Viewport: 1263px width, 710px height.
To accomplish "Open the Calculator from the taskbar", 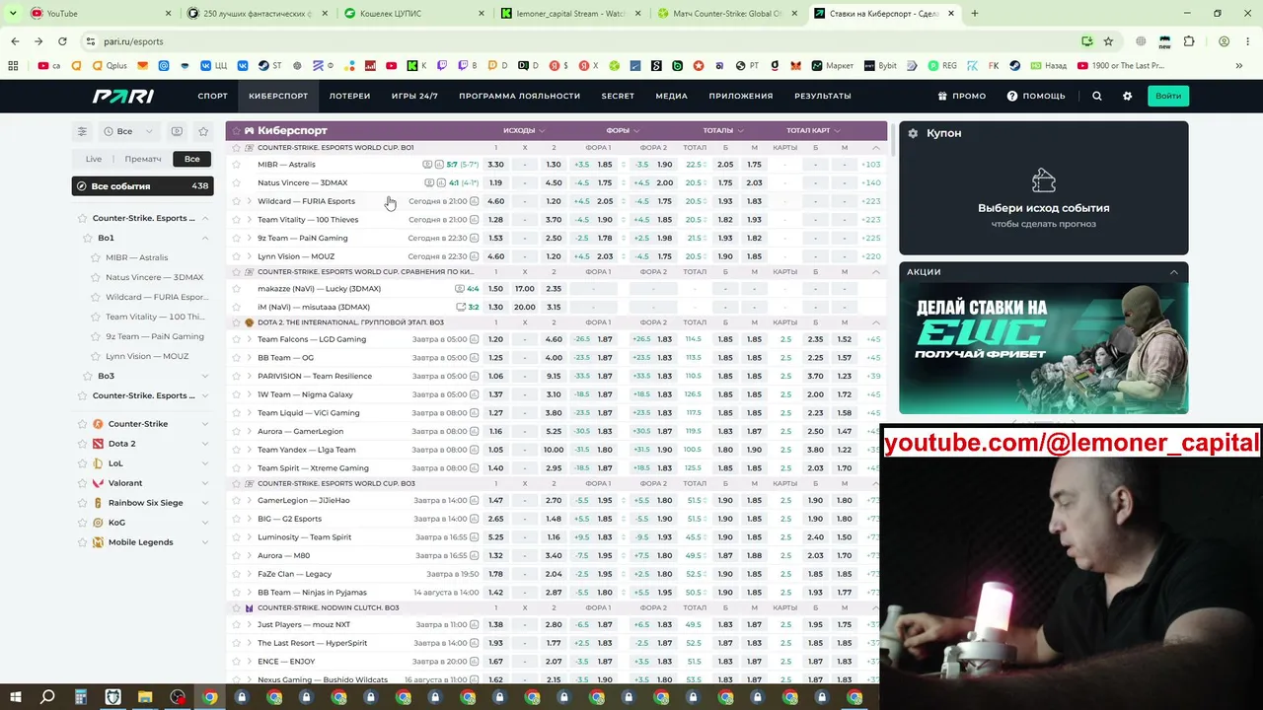I will (x=81, y=697).
